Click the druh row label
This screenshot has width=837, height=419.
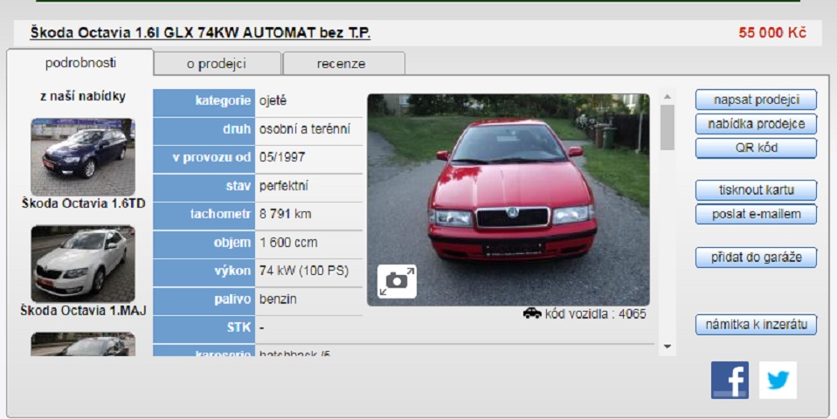(x=237, y=129)
